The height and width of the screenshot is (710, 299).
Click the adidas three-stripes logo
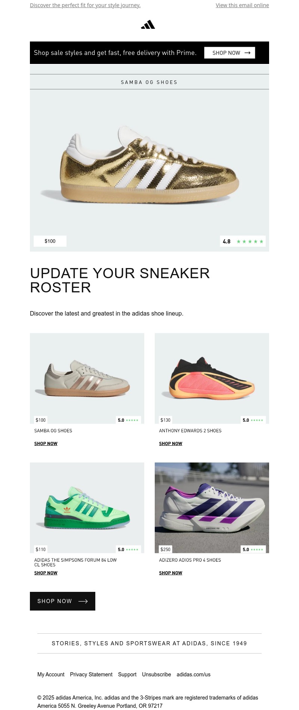148,25
